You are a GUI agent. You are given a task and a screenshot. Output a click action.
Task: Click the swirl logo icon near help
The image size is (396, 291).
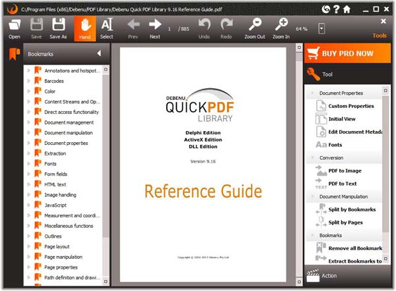(x=326, y=9)
